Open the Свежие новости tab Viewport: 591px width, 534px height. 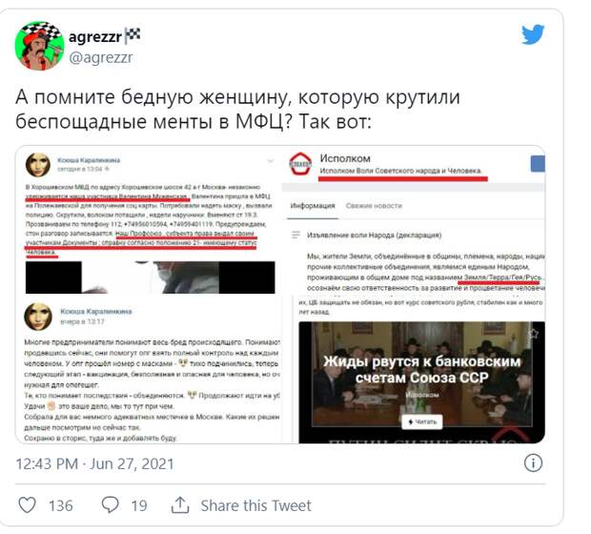tap(374, 206)
